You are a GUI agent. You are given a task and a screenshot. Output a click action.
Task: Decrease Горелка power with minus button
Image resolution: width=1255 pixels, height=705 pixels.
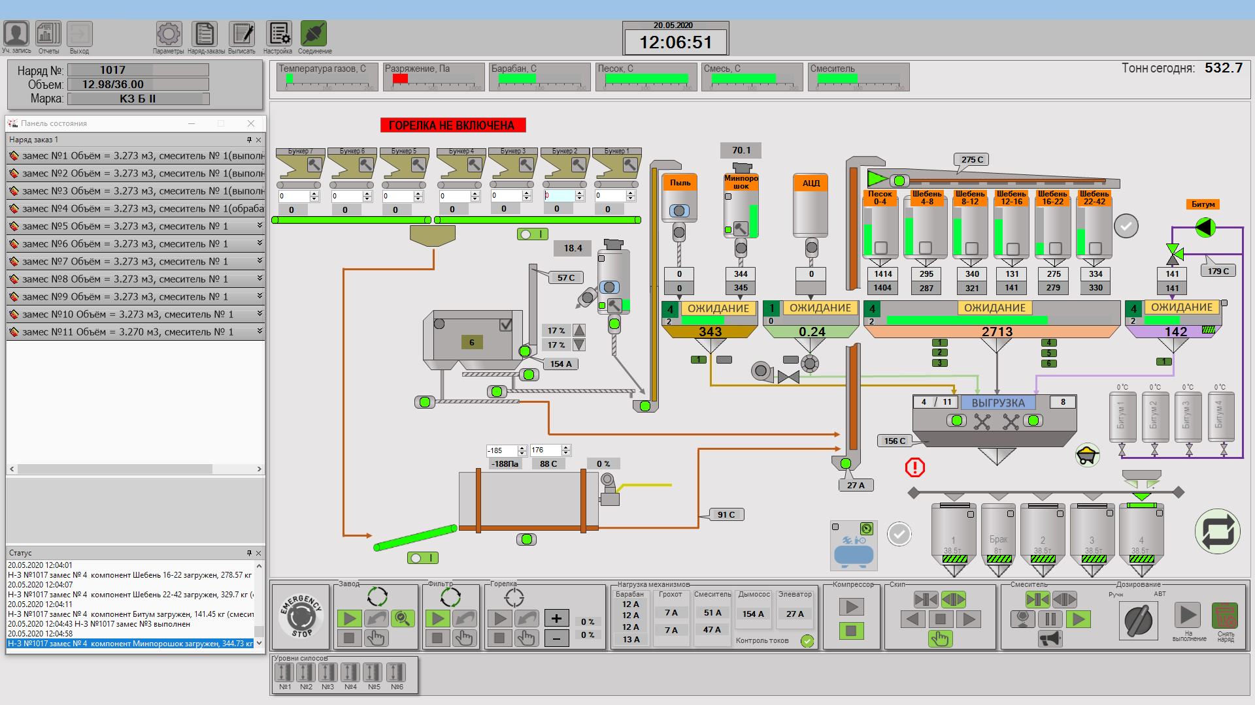pos(557,638)
